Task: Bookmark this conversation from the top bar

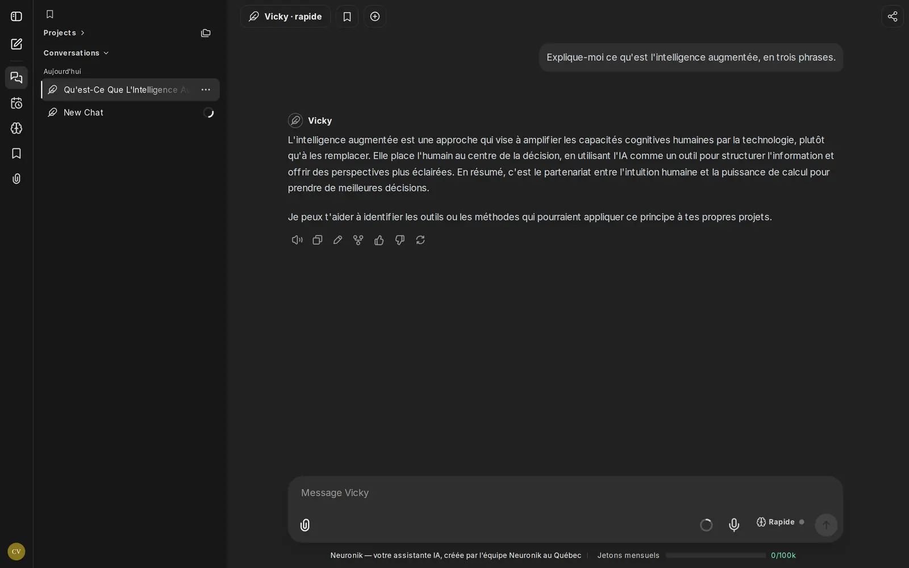Action: pos(347,16)
